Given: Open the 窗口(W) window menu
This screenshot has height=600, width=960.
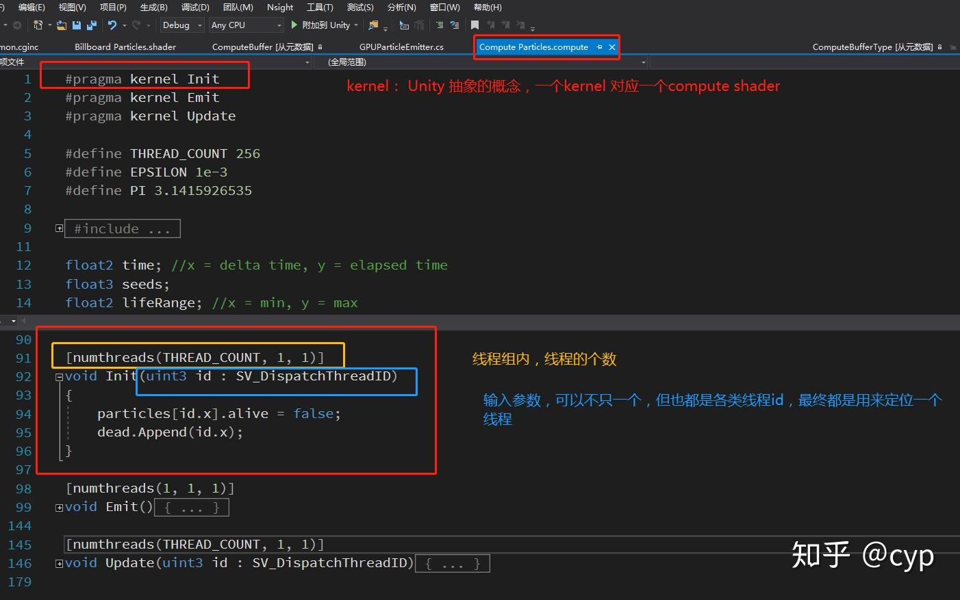Looking at the screenshot, I should pyautogui.click(x=445, y=7).
